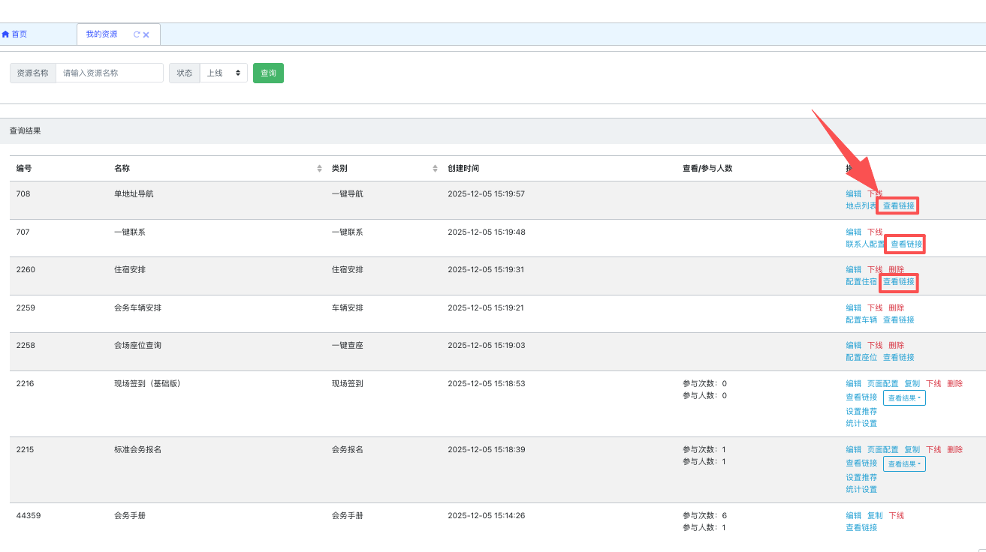
Task: Expand 查看结果 dropdown for 现场签到（基础版）
Action: 904,398
